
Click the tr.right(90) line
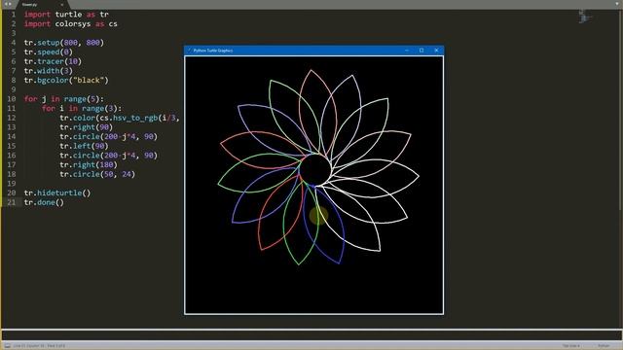87,127
